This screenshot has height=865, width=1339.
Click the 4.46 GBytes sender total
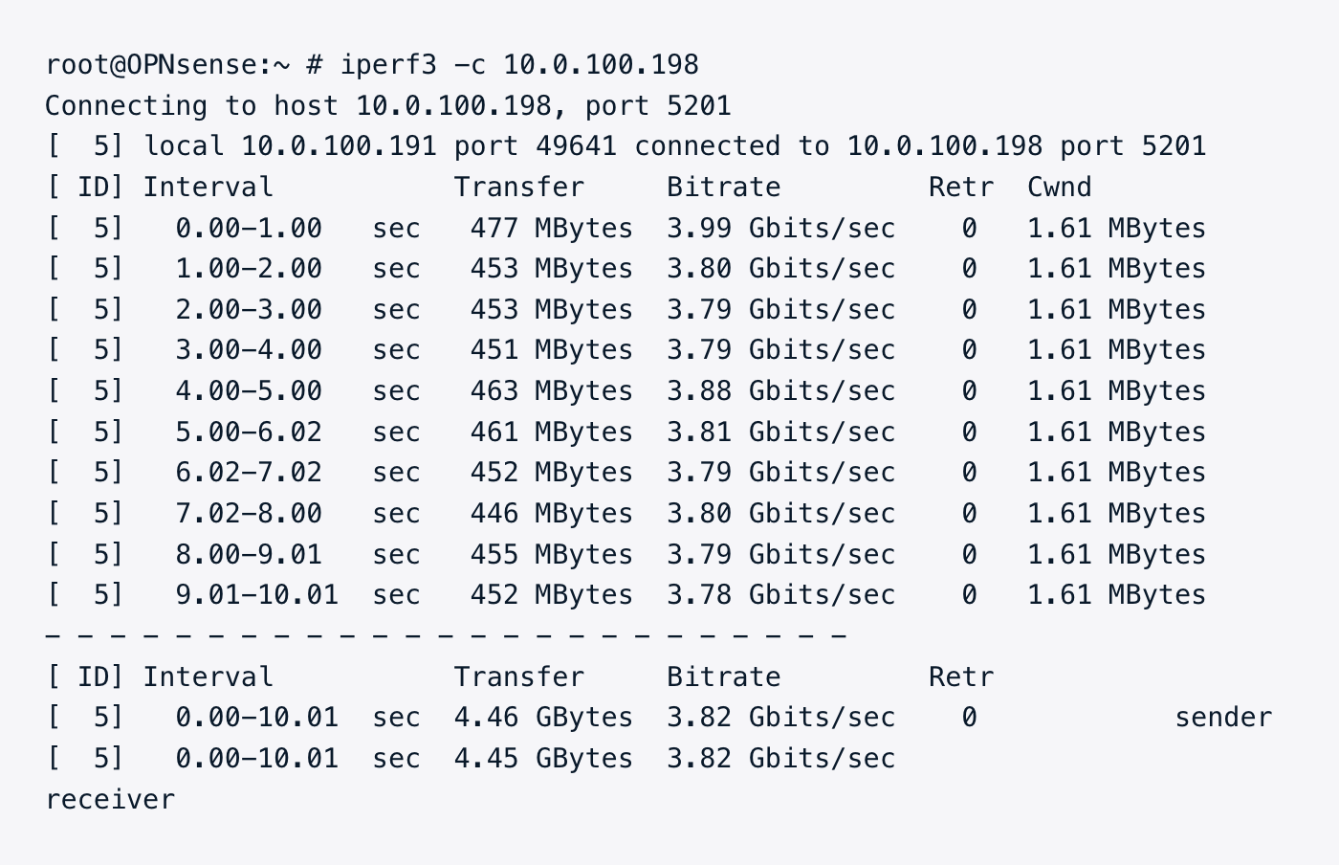[542, 717]
